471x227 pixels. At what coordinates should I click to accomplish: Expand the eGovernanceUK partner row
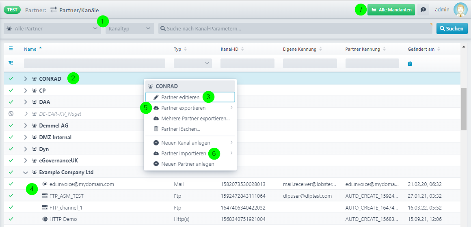point(26,161)
